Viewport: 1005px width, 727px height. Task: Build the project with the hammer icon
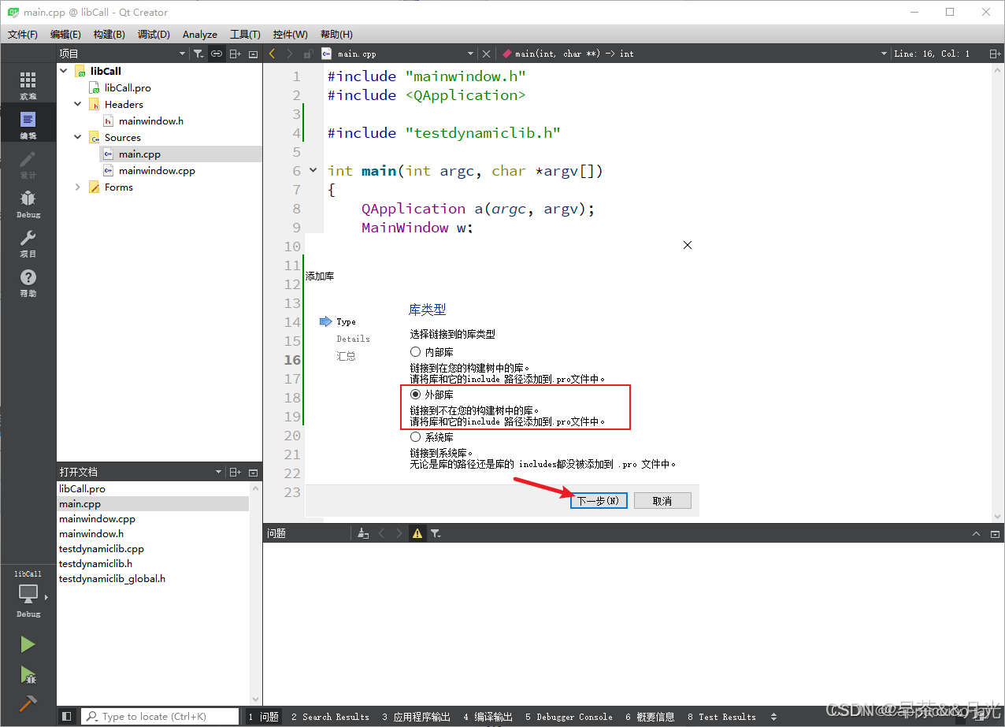point(28,703)
